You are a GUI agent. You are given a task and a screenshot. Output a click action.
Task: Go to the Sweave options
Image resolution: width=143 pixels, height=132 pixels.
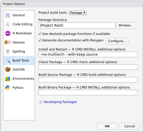pyautogui.click(x=19, y=42)
